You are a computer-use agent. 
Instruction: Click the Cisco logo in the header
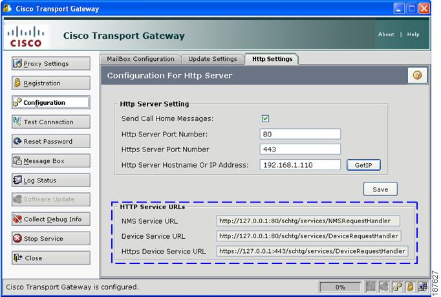tap(26, 36)
